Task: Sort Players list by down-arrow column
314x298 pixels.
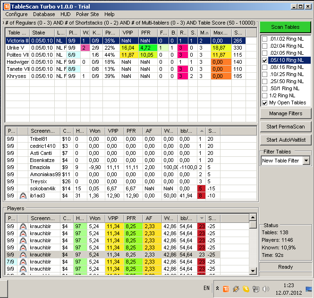Action: click(202, 218)
